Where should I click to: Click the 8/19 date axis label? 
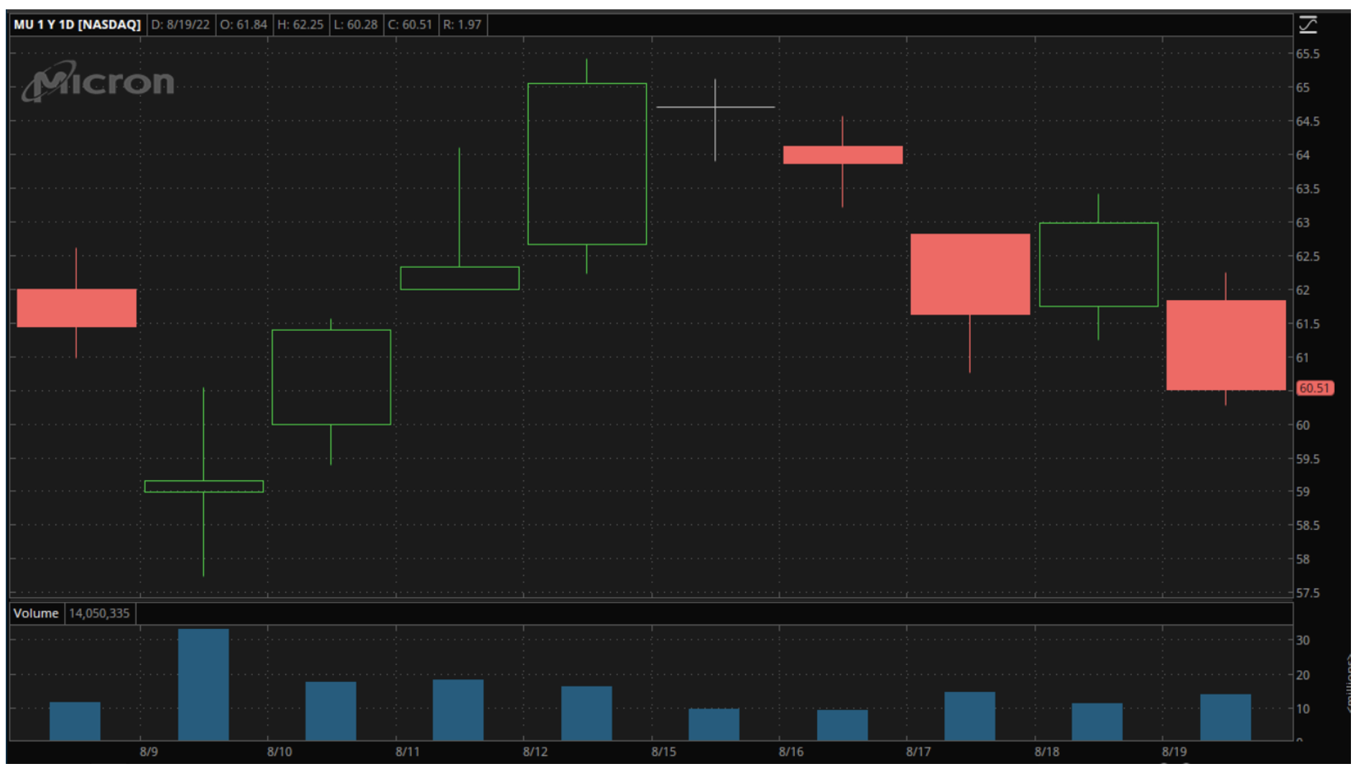(1174, 752)
